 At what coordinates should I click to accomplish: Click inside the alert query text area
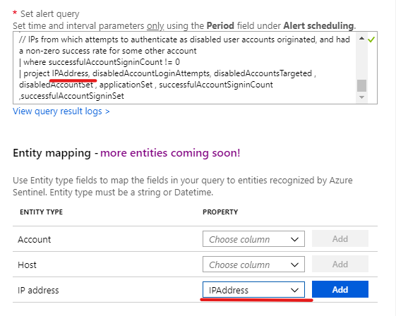point(184,68)
